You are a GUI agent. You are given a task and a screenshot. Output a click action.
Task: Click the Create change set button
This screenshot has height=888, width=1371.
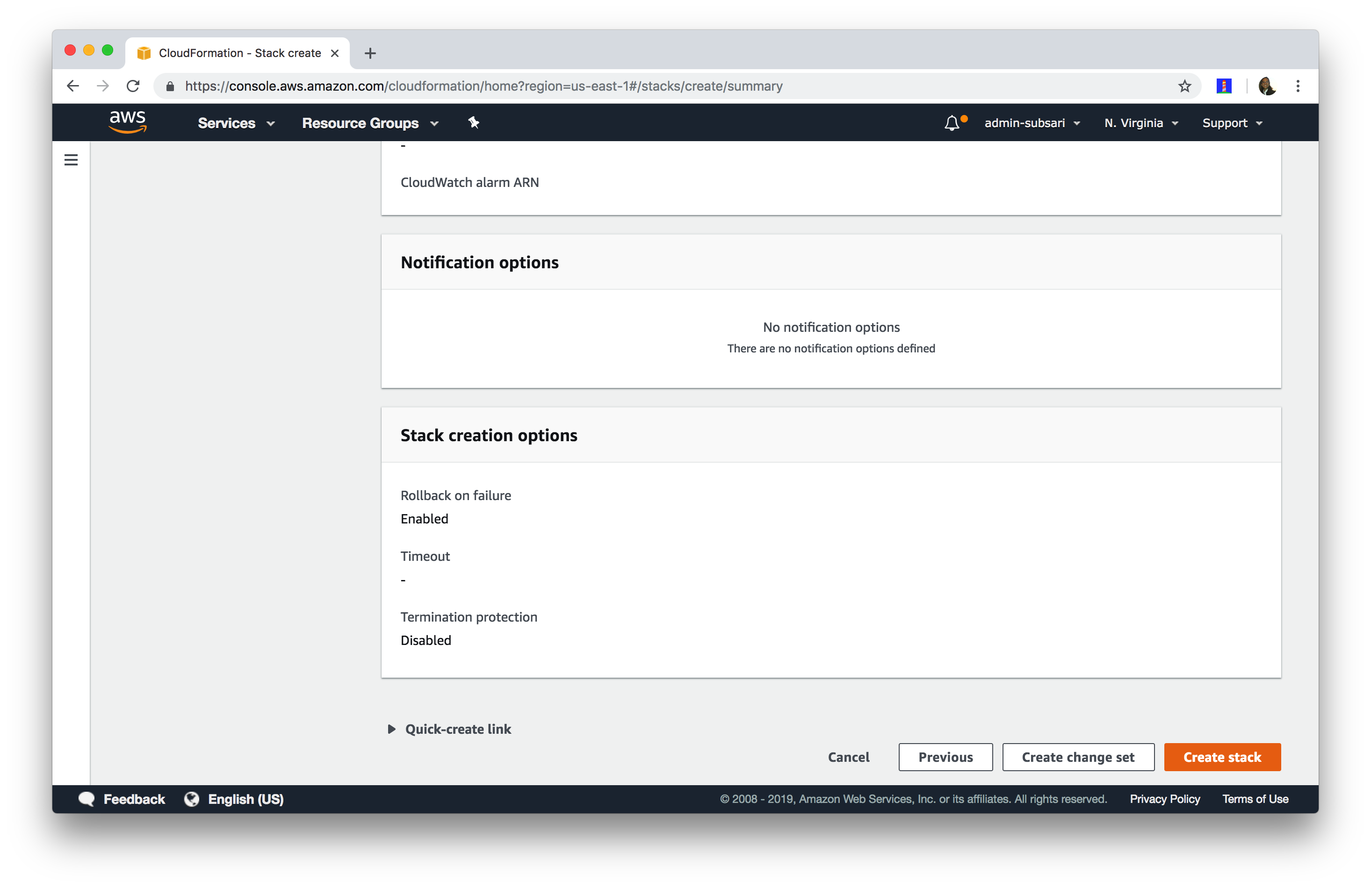[x=1078, y=757]
